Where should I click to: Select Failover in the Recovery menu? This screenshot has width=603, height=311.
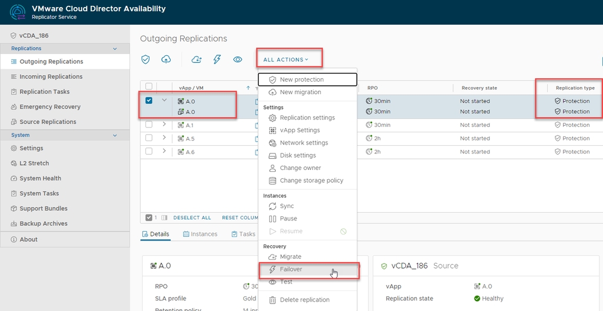coord(291,269)
